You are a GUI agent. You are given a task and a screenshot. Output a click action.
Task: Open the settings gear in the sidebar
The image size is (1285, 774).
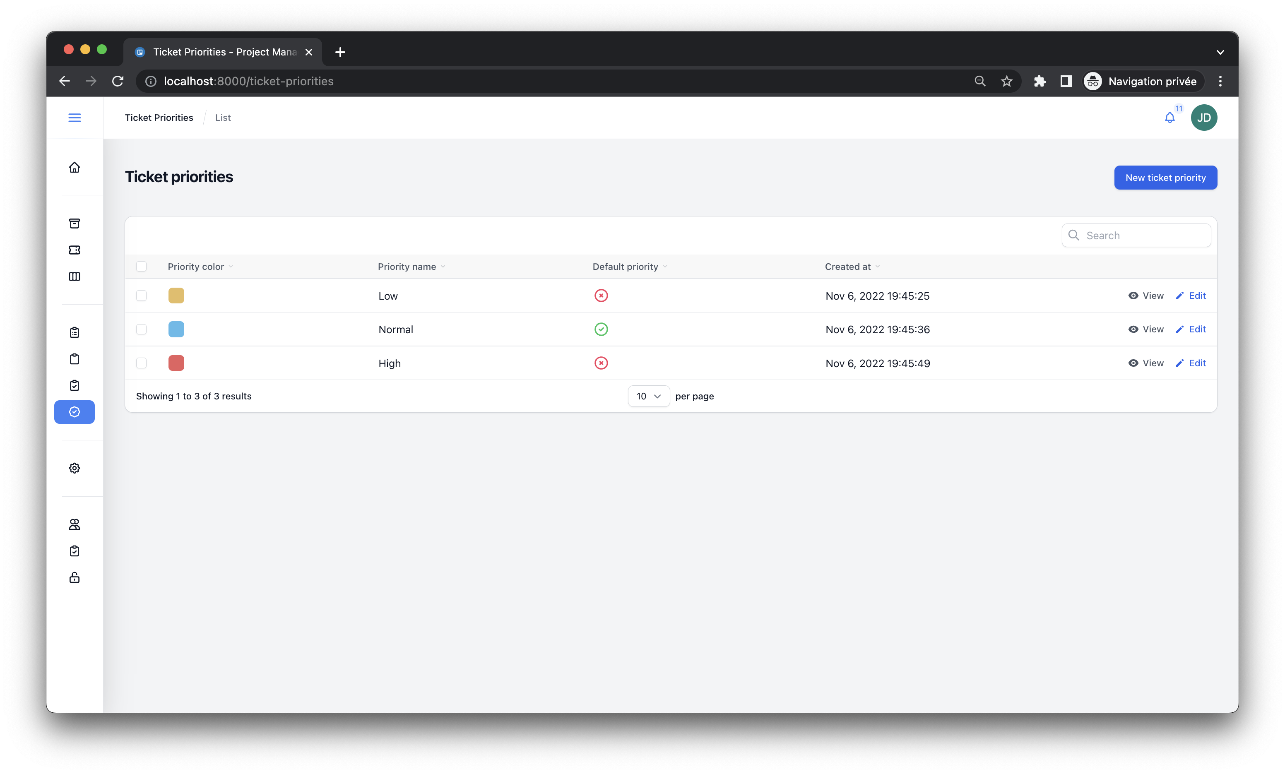[75, 468]
